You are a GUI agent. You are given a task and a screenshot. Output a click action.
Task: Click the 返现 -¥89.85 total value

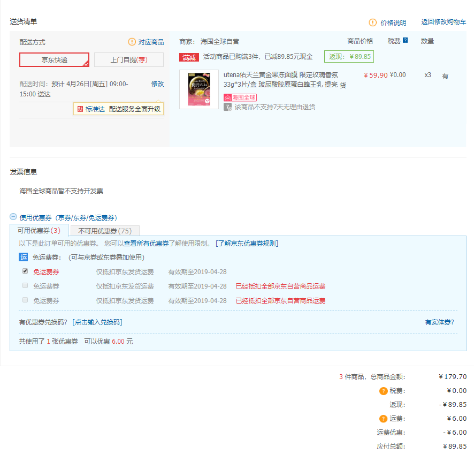pos(453,405)
